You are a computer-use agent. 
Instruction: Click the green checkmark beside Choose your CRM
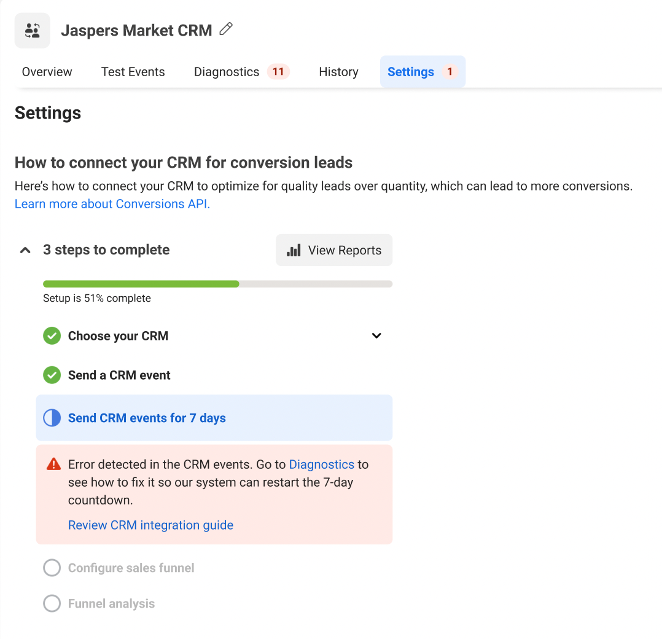coord(52,335)
